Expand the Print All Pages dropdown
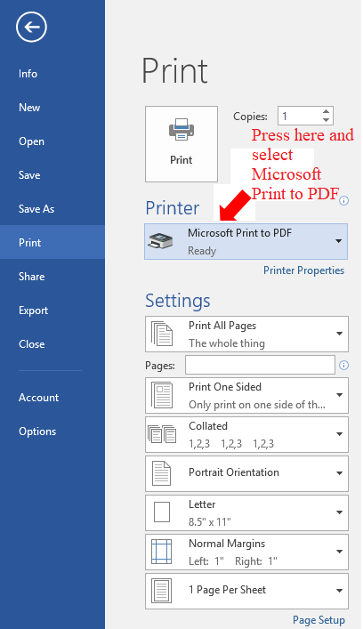This screenshot has height=629, width=363. [x=339, y=334]
